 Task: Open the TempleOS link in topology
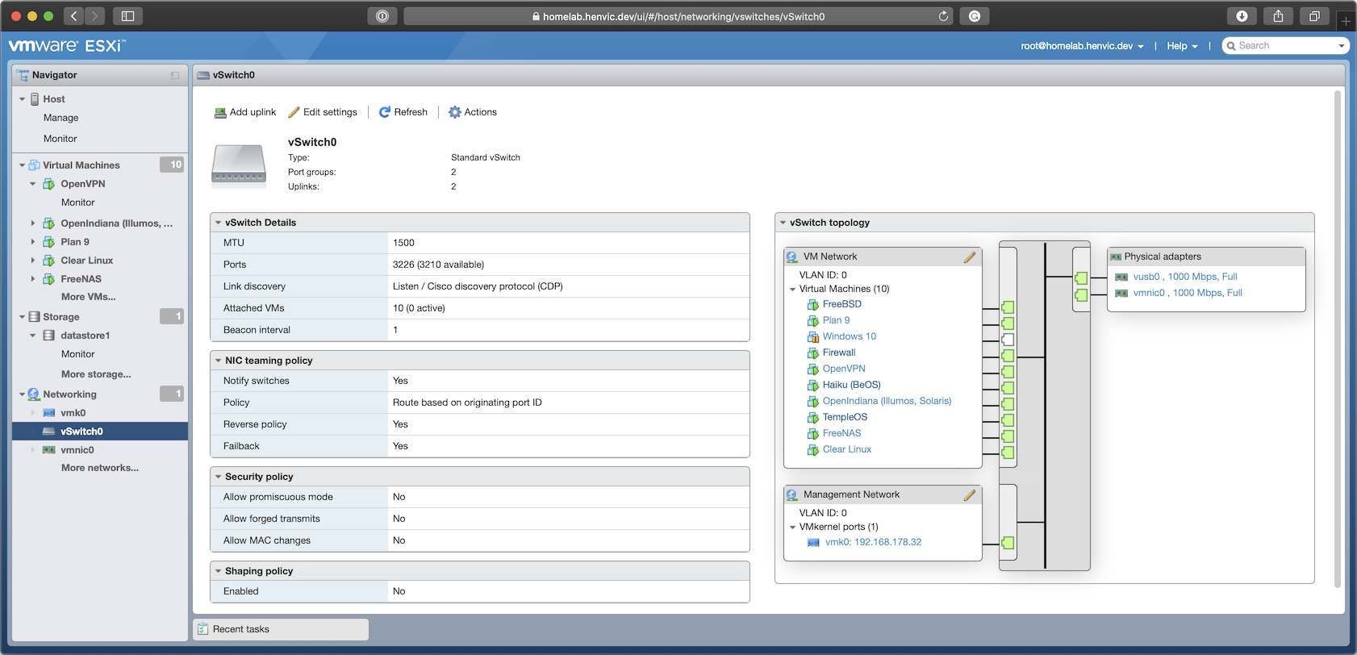pyautogui.click(x=845, y=417)
